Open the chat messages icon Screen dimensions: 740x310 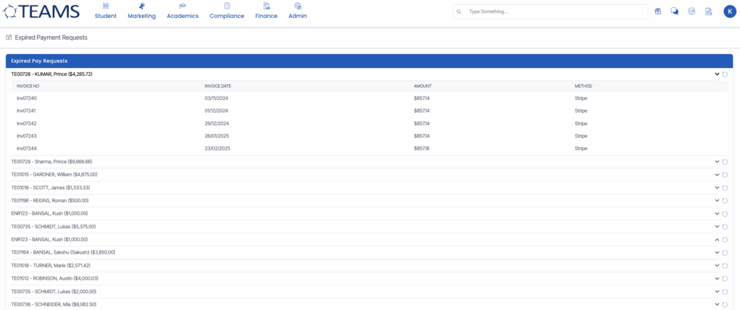coord(674,12)
